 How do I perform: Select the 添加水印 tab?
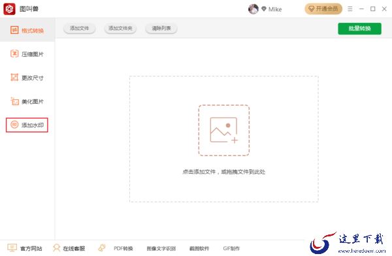tap(27, 125)
